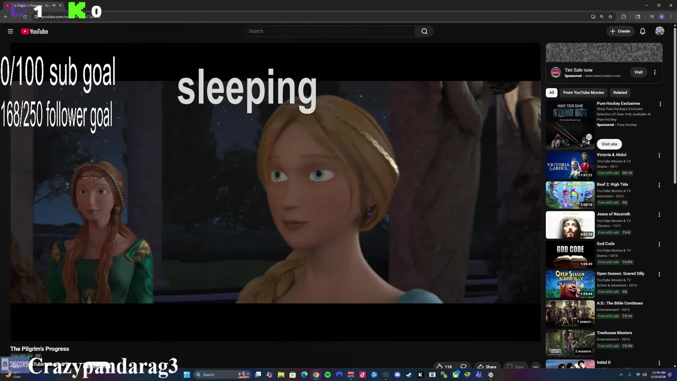677x381 pixels.
Task: Switch to Chrome in taskbar
Action: point(316,375)
